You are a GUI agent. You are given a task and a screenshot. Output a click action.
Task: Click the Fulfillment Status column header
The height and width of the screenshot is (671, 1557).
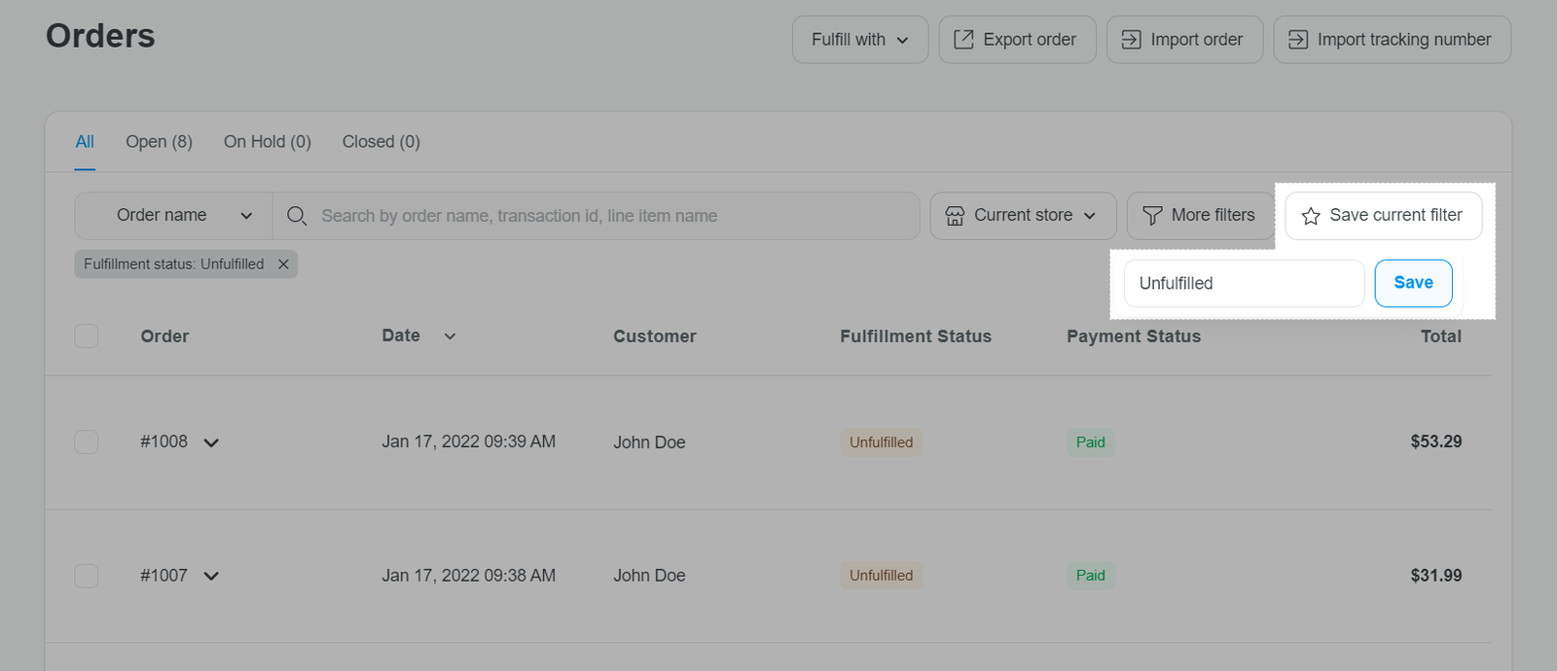pyautogui.click(x=916, y=336)
